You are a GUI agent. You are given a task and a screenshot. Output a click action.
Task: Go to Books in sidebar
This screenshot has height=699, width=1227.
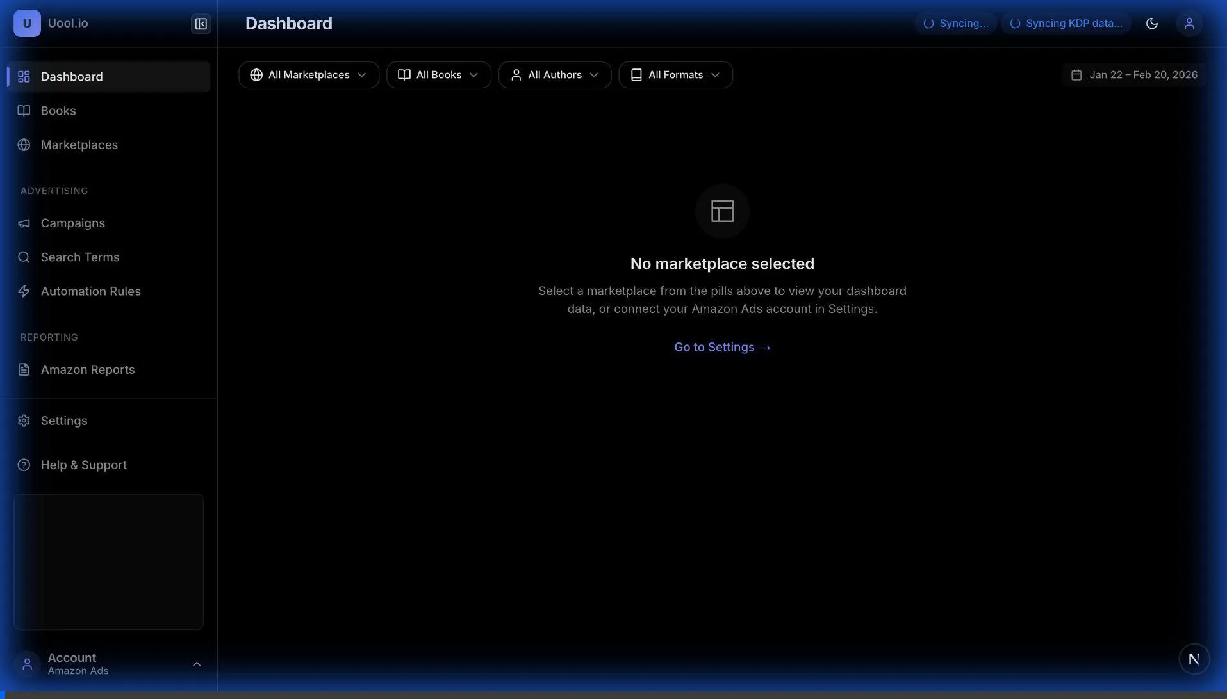pos(58,111)
